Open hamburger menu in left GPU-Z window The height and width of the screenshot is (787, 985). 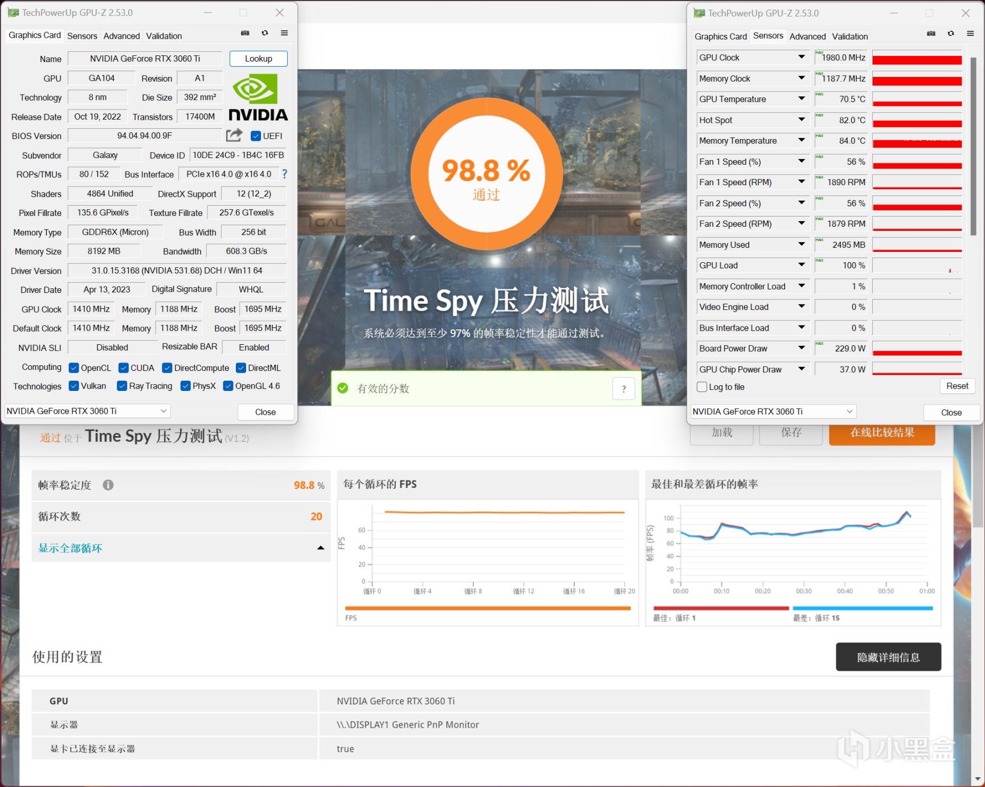click(x=284, y=33)
